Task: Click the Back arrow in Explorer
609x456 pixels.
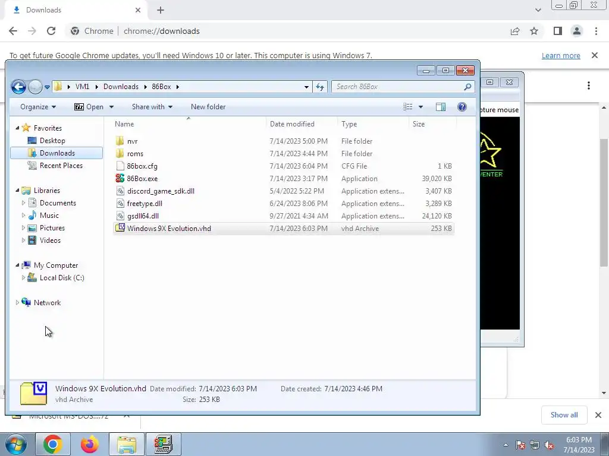Action: tap(18, 87)
